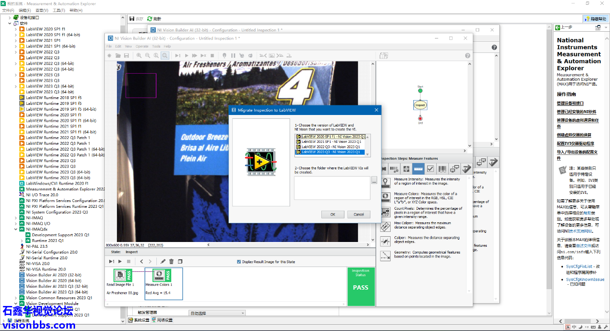This screenshot has height=331, width=610.
Task: Choose the Max Caliper step icon
Action: (385, 227)
